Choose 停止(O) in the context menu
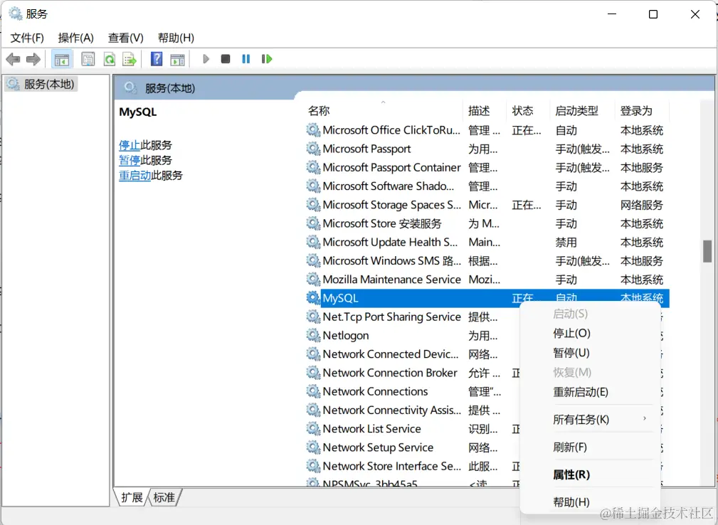The width and height of the screenshot is (718, 525). point(571,333)
